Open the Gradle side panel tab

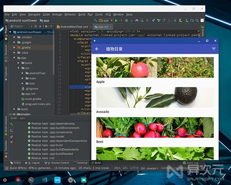(x=203, y=31)
